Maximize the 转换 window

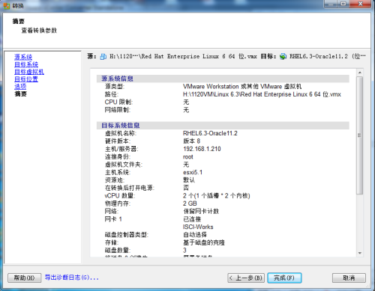(344, 4)
